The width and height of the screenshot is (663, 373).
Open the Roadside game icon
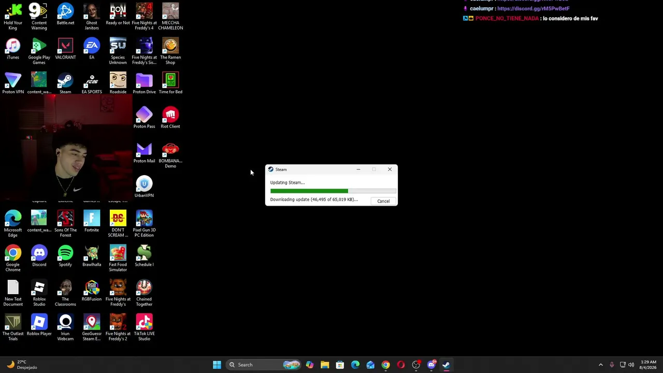118,83
